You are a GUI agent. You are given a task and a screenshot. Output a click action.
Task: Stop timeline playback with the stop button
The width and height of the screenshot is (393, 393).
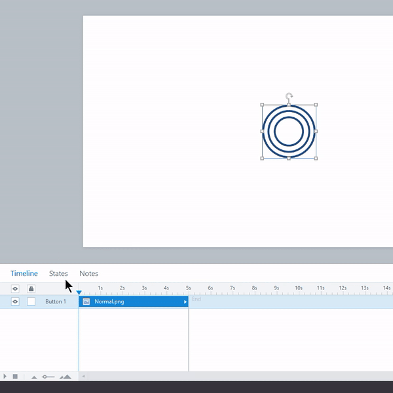[x=15, y=376]
